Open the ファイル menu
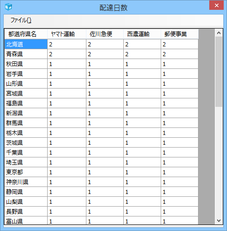227x231 pixels. (21, 20)
